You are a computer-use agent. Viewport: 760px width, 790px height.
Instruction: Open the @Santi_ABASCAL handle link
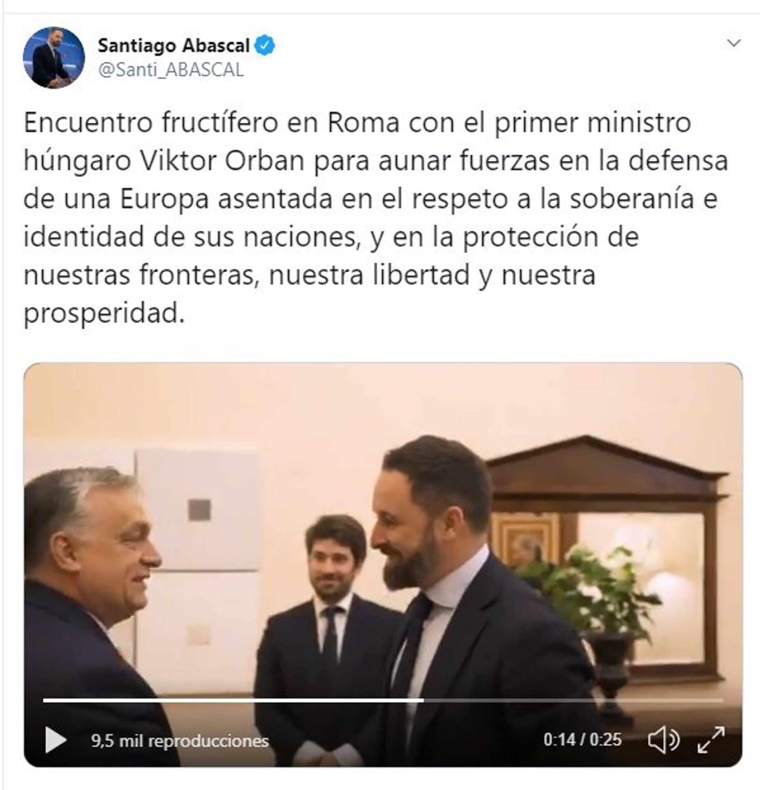[171, 70]
